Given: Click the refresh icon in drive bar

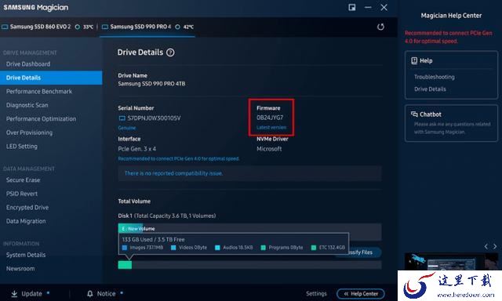Looking at the screenshot, I should [x=380, y=27].
